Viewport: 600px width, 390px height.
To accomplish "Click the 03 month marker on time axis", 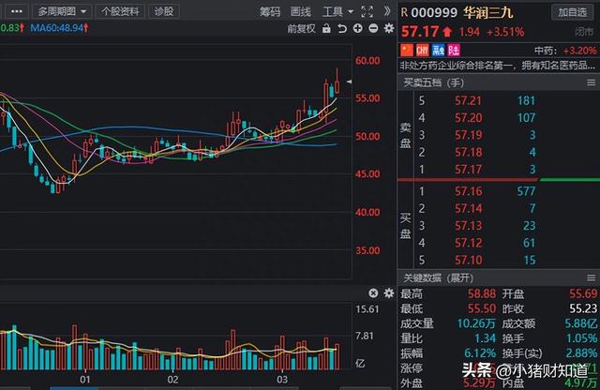I will [282, 380].
